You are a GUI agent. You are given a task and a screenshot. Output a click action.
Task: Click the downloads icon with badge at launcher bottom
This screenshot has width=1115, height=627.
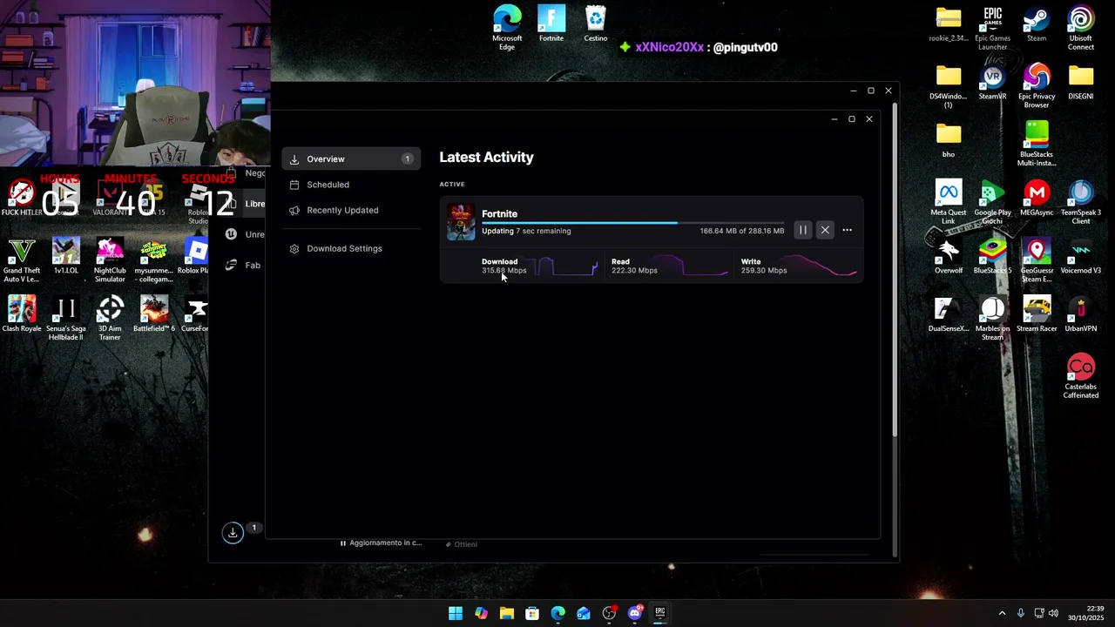tap(233, 532)
